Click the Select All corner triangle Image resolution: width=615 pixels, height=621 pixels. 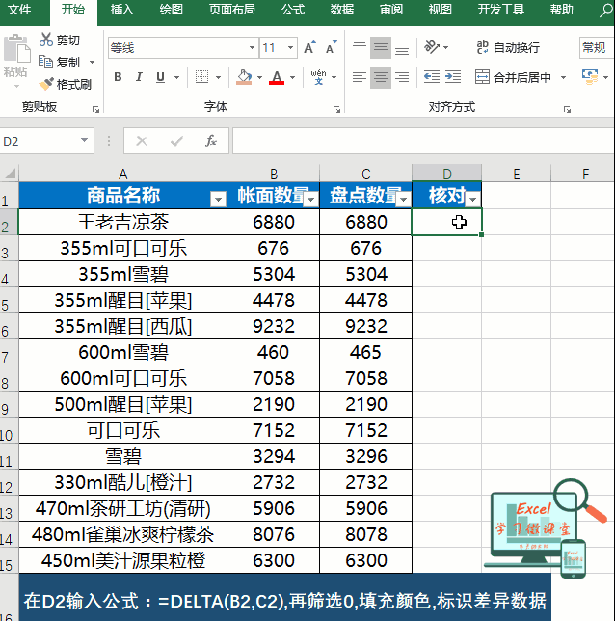[x=10, y=173]
